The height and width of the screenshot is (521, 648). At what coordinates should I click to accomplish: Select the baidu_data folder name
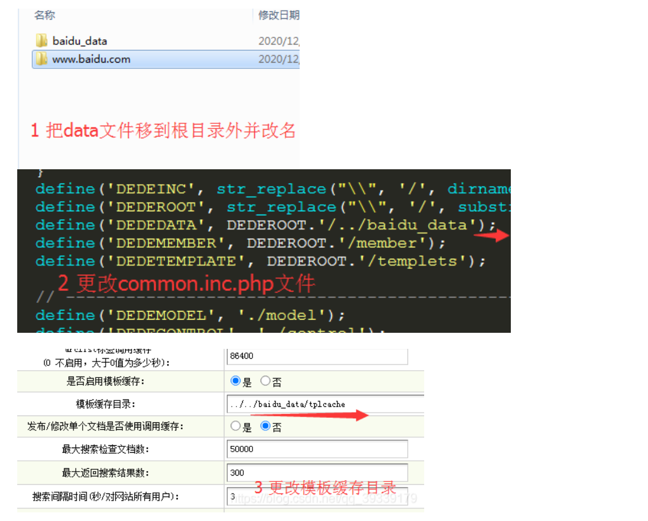tap(80, 41)
